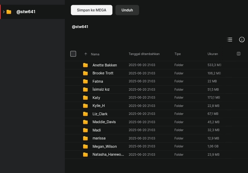Click Maddie_Davis folder icon

86,122
